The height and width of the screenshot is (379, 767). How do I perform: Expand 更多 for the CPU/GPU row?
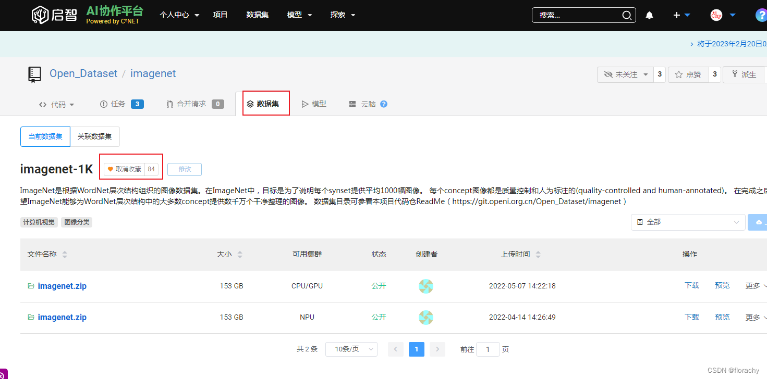[x=756, y=286]
